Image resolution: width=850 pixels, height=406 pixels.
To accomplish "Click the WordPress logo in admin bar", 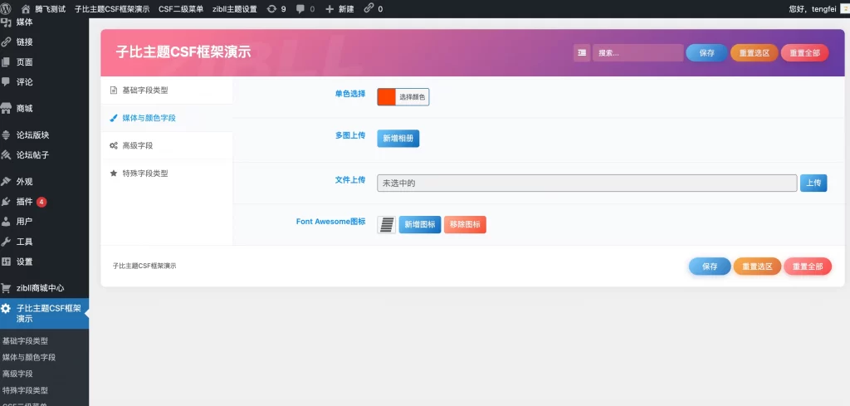I will click(7, 8).
